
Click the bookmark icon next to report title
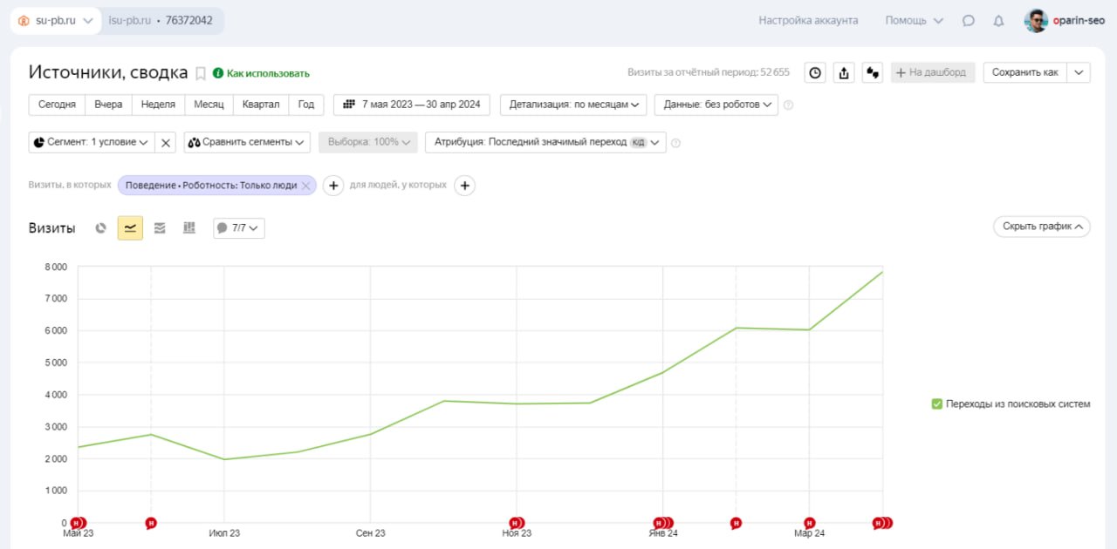tap(201, 73)
